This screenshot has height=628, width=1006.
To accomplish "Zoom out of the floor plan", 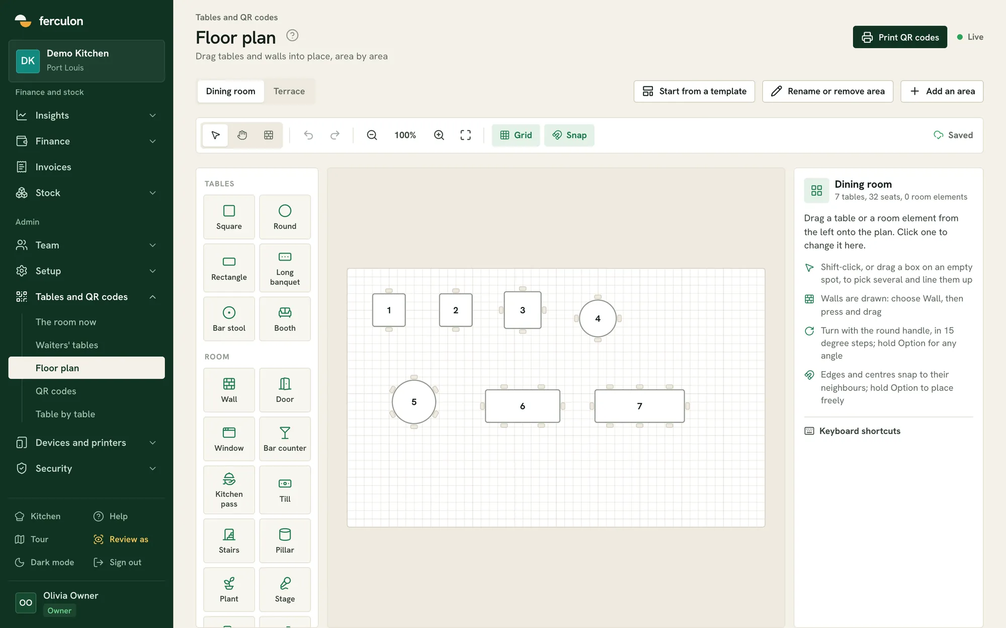I will coord(372,135).
